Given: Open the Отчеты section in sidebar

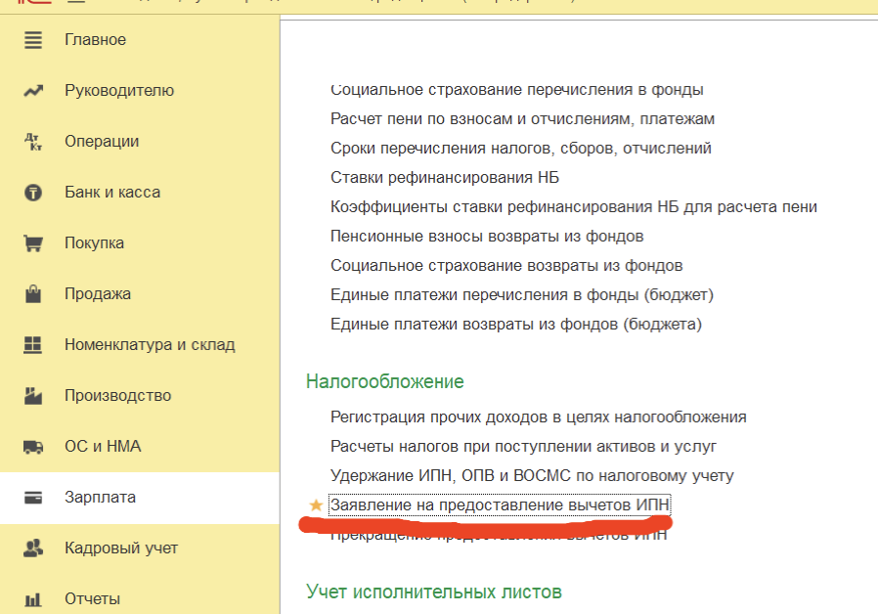Looking at the screenshot, I should coord(92,598).
